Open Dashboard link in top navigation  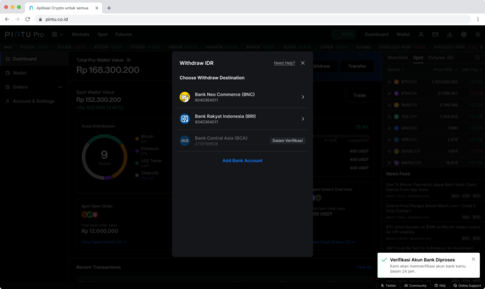click(x=377, y=34)
